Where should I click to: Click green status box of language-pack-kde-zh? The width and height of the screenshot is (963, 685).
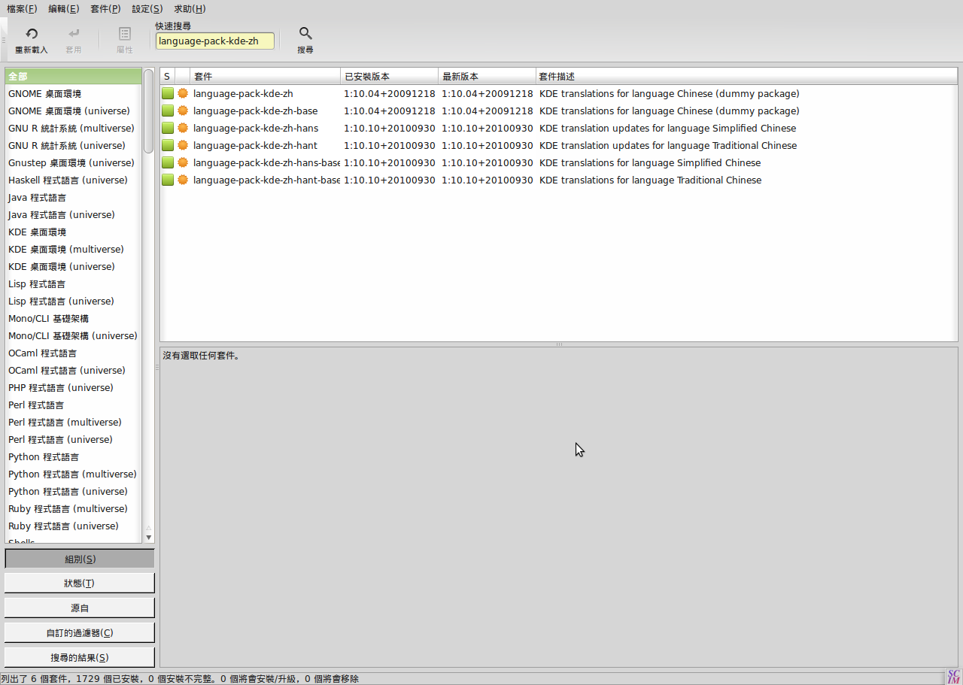(168, 94)
